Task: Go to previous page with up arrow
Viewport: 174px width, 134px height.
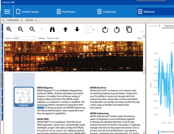Action: click(x=65, y=29)
